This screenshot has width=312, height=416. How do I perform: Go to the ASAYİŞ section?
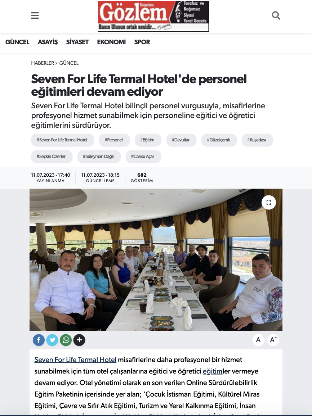point(48,42)
